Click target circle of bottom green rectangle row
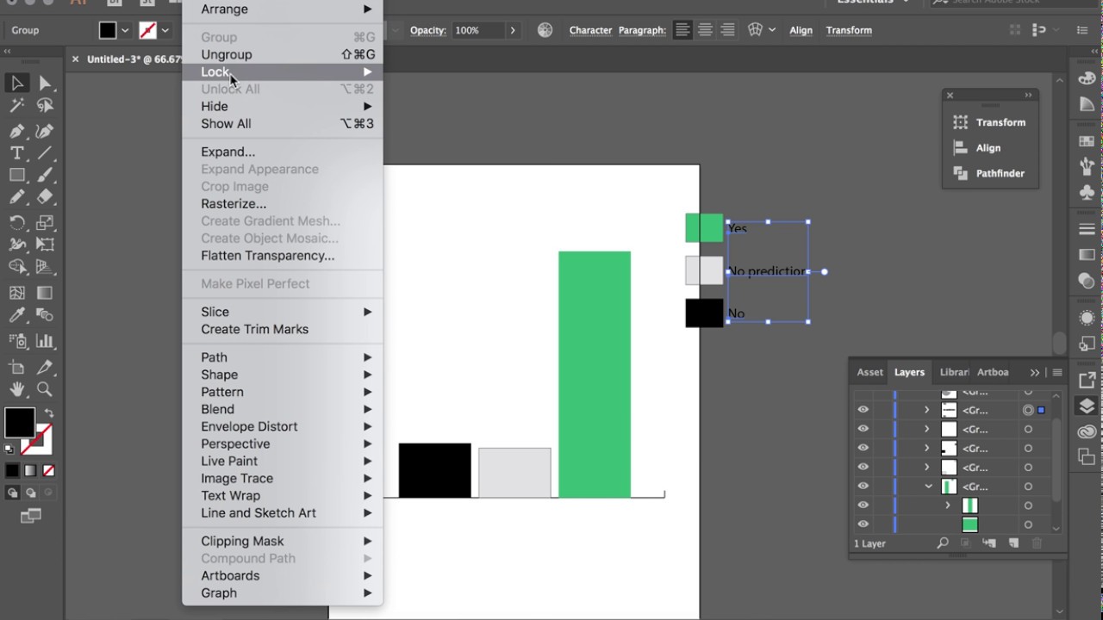The image size is (1103, 620). tap(1028, 524)
